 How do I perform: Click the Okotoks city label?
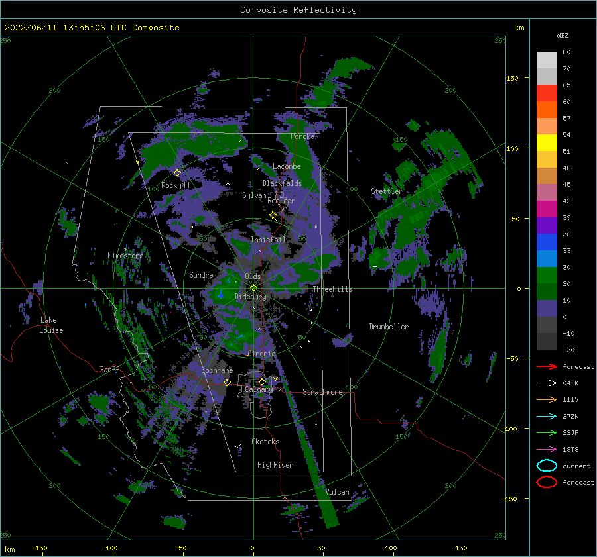pos(265,442)
